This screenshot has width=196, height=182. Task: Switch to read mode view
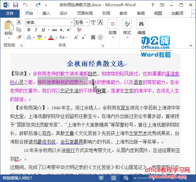click(x=101, y=178)
